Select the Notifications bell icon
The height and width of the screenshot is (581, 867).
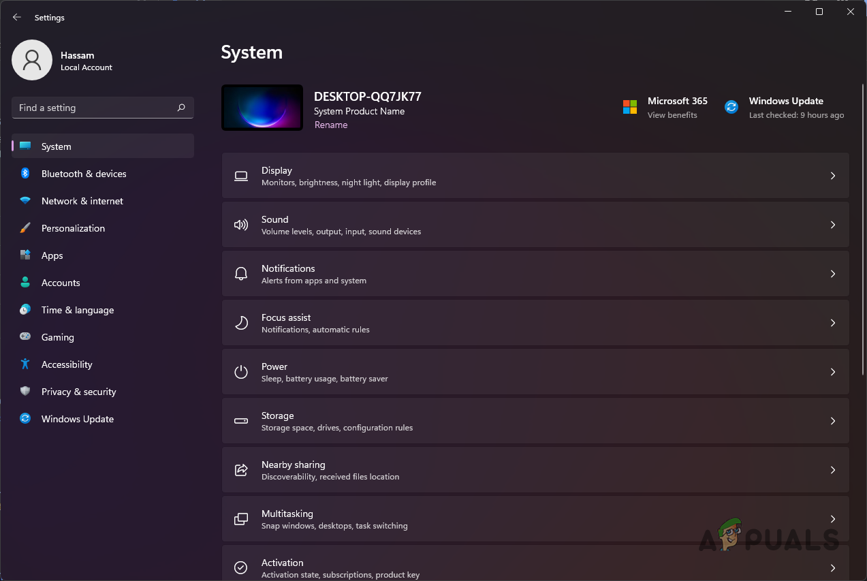point(241,273)
